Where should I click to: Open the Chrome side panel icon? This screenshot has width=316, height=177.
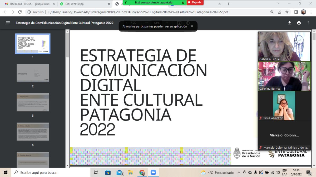coord(296,12)
